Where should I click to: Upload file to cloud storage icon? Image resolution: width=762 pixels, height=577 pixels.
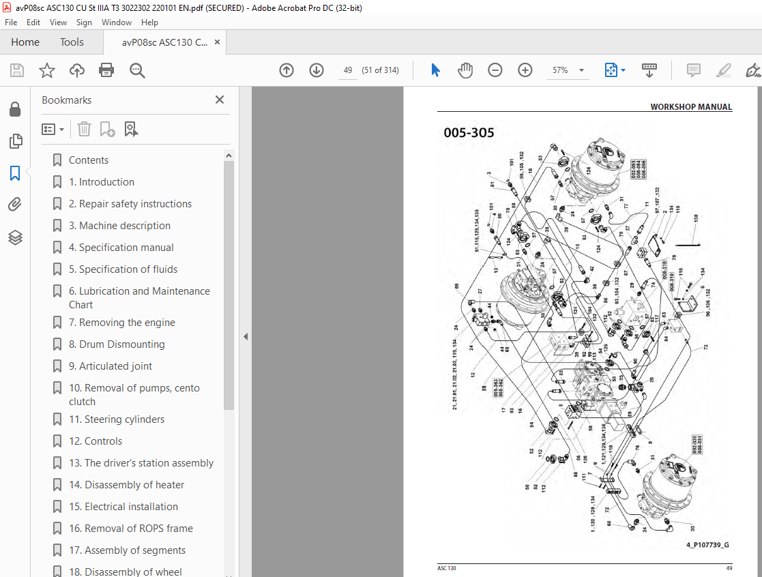click(77, 70)
